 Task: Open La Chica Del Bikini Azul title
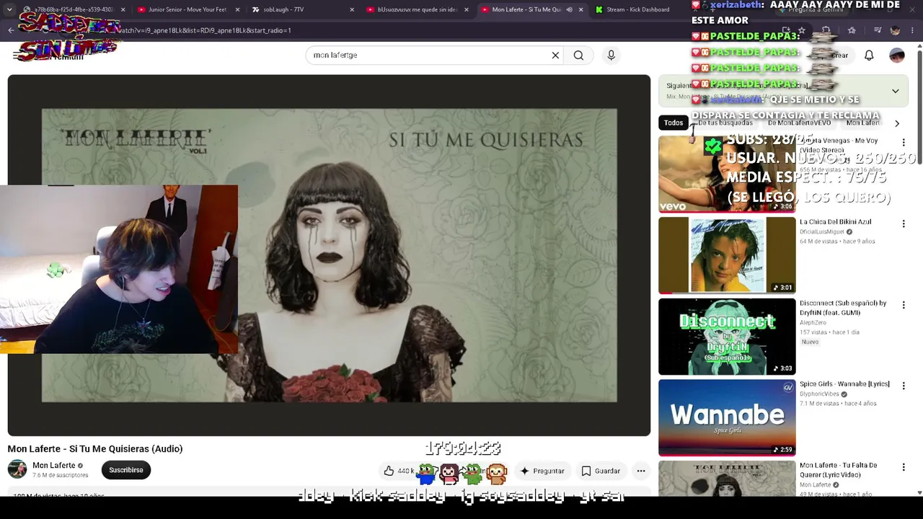coord(835,222)
